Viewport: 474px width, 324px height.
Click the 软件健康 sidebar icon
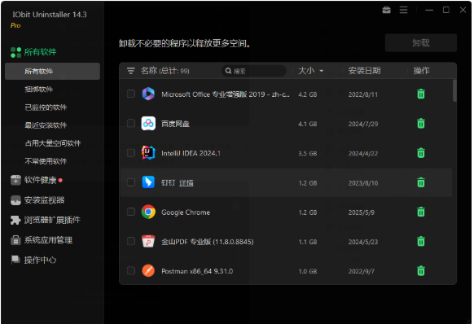tap(15, 180)
